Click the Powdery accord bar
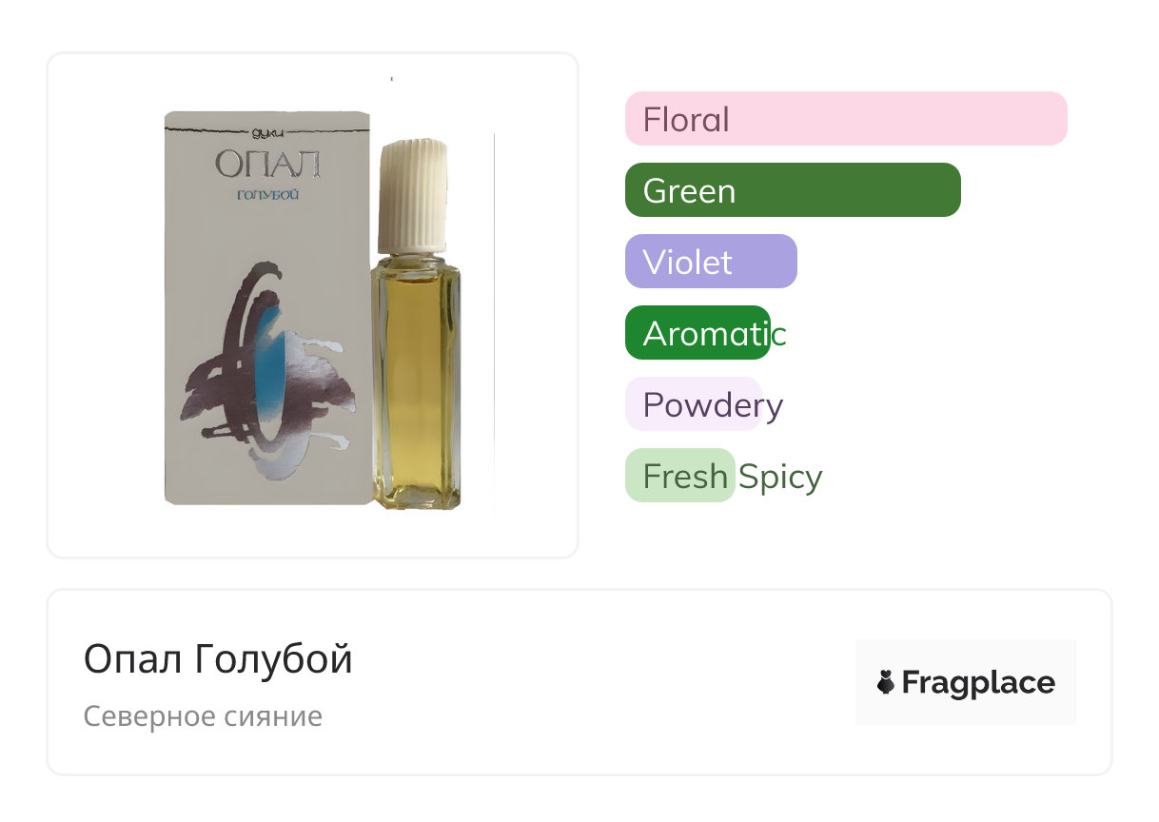Screen dimensions: 1159x822 (694, 404)
